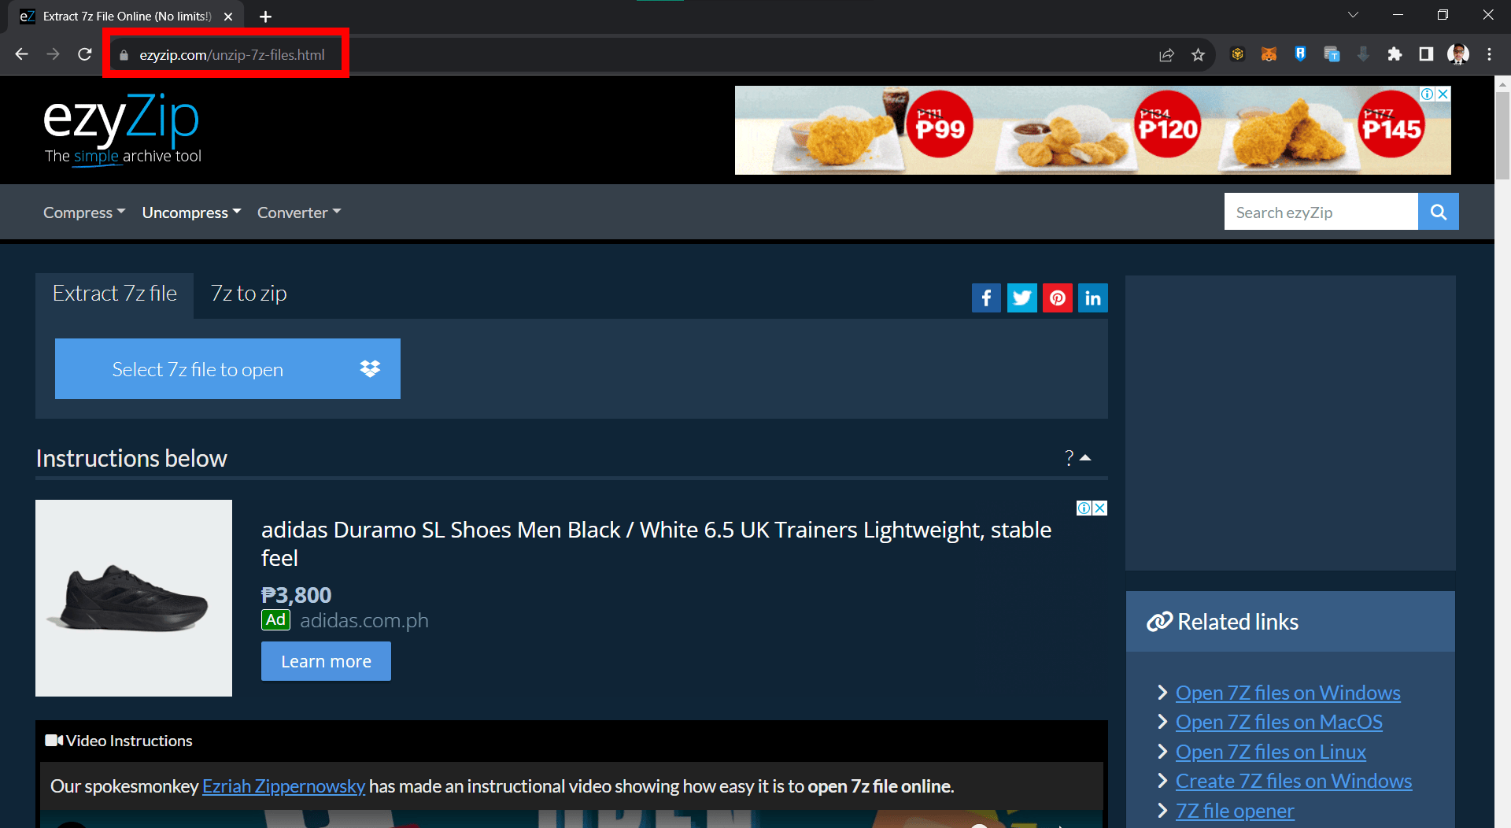Close the adidas ad with X icon
The height and width of the screenshot is (828, 1511).
(1100, 508)
